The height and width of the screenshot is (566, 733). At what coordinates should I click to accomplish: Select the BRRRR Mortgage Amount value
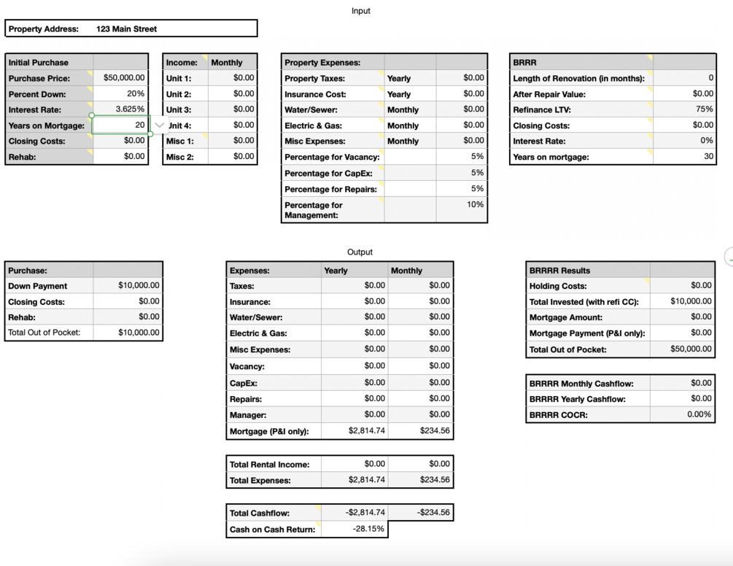coord(683,317)
